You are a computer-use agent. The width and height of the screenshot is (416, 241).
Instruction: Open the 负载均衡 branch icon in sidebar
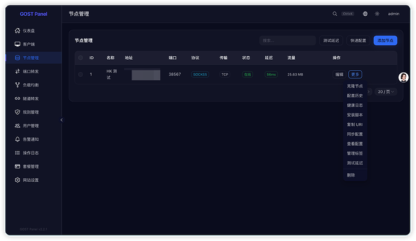pos(17,85)
